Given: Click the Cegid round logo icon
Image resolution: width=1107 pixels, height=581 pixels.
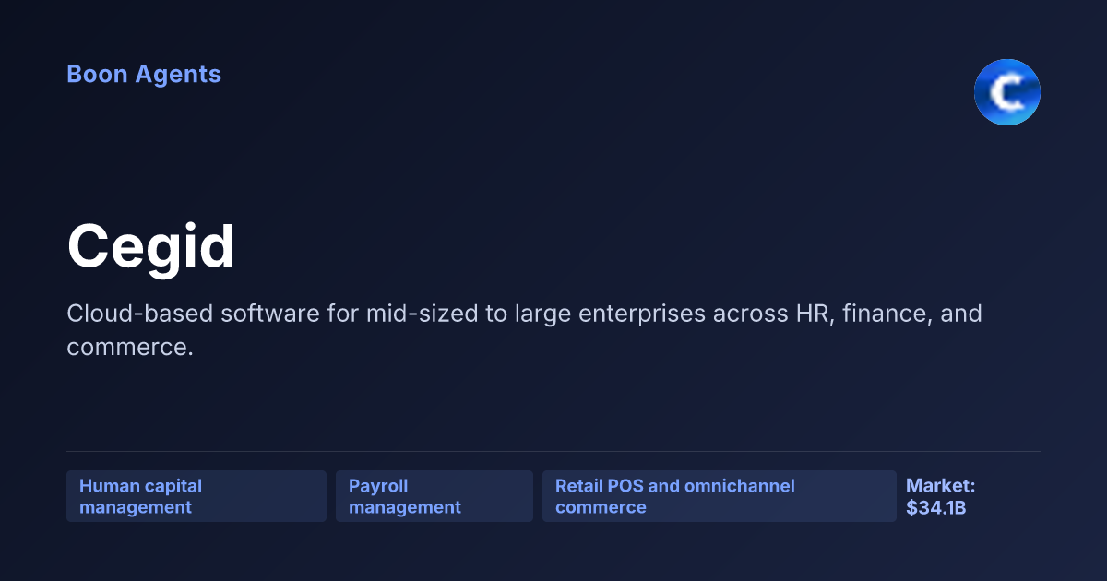Looking at the screenshot, I should click(x=1007, y=92).
